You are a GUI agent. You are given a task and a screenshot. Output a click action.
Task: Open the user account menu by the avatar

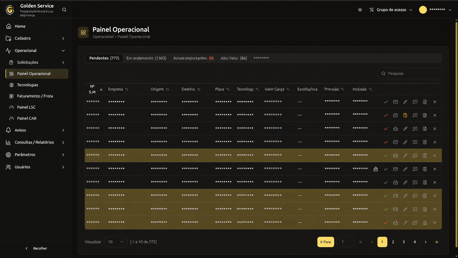click(435, 10)
